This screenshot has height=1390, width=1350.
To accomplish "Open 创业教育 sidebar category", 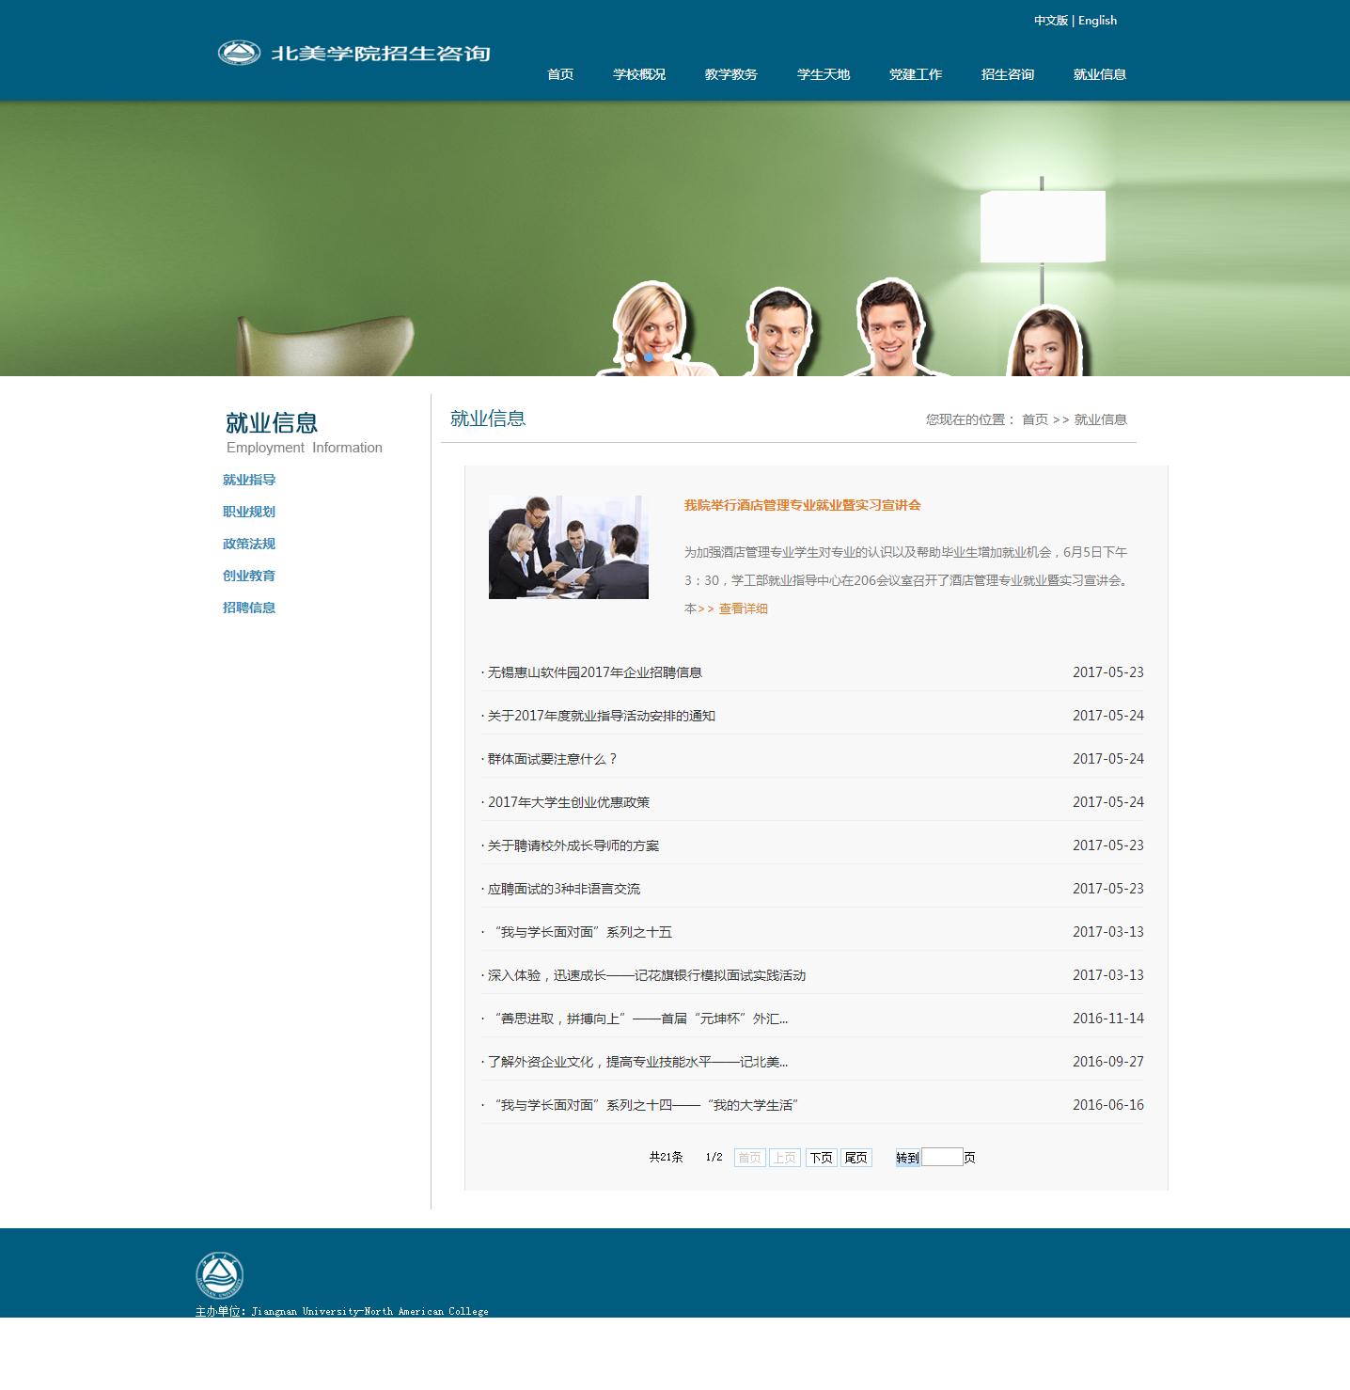I will pyautogui.click(x=249, y=576).
